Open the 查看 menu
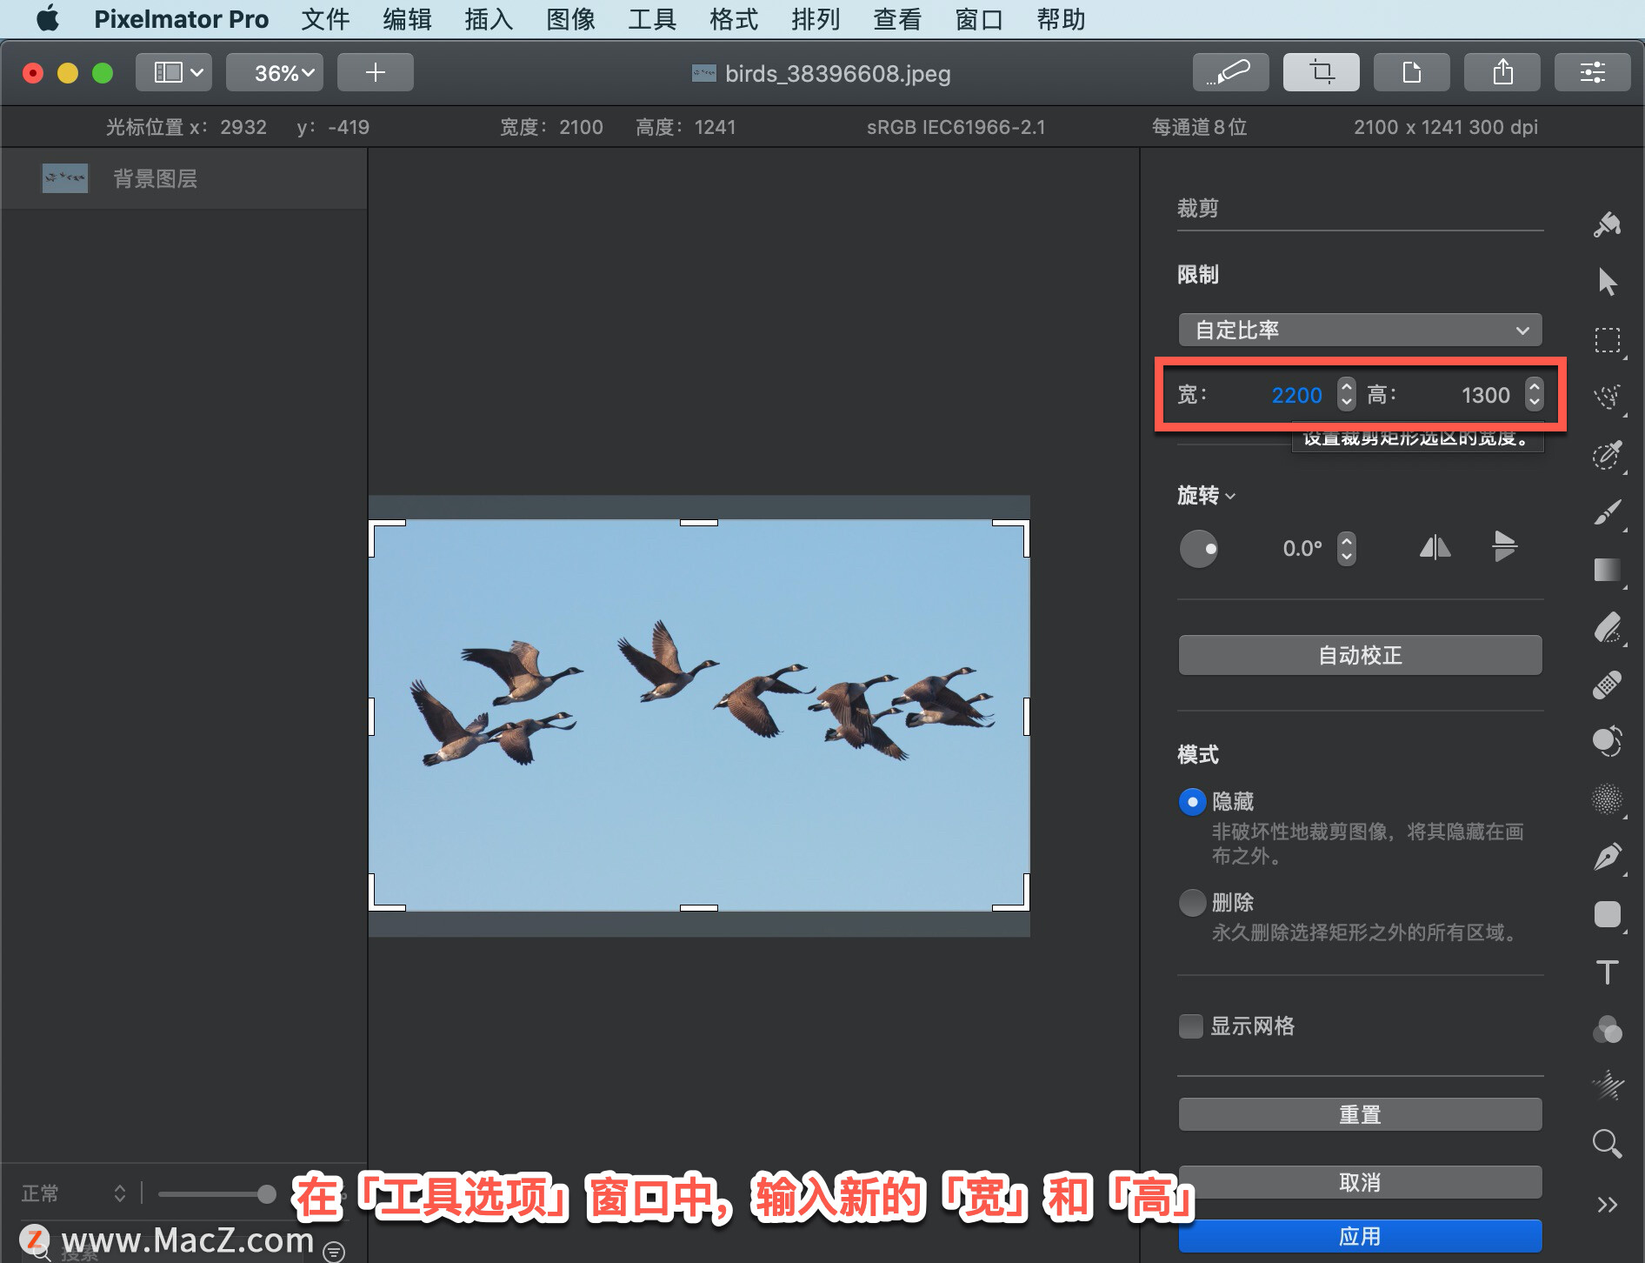The height and width of the screenshot is (1263, 1645). [x=897, y=19]
